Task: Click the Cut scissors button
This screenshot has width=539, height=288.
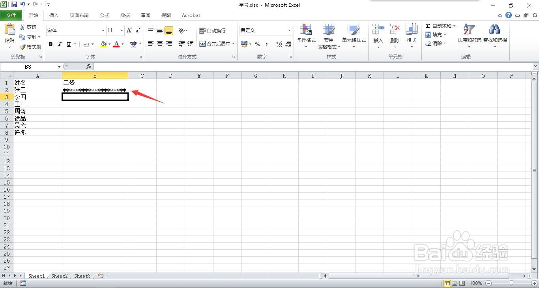Action: 28,27
